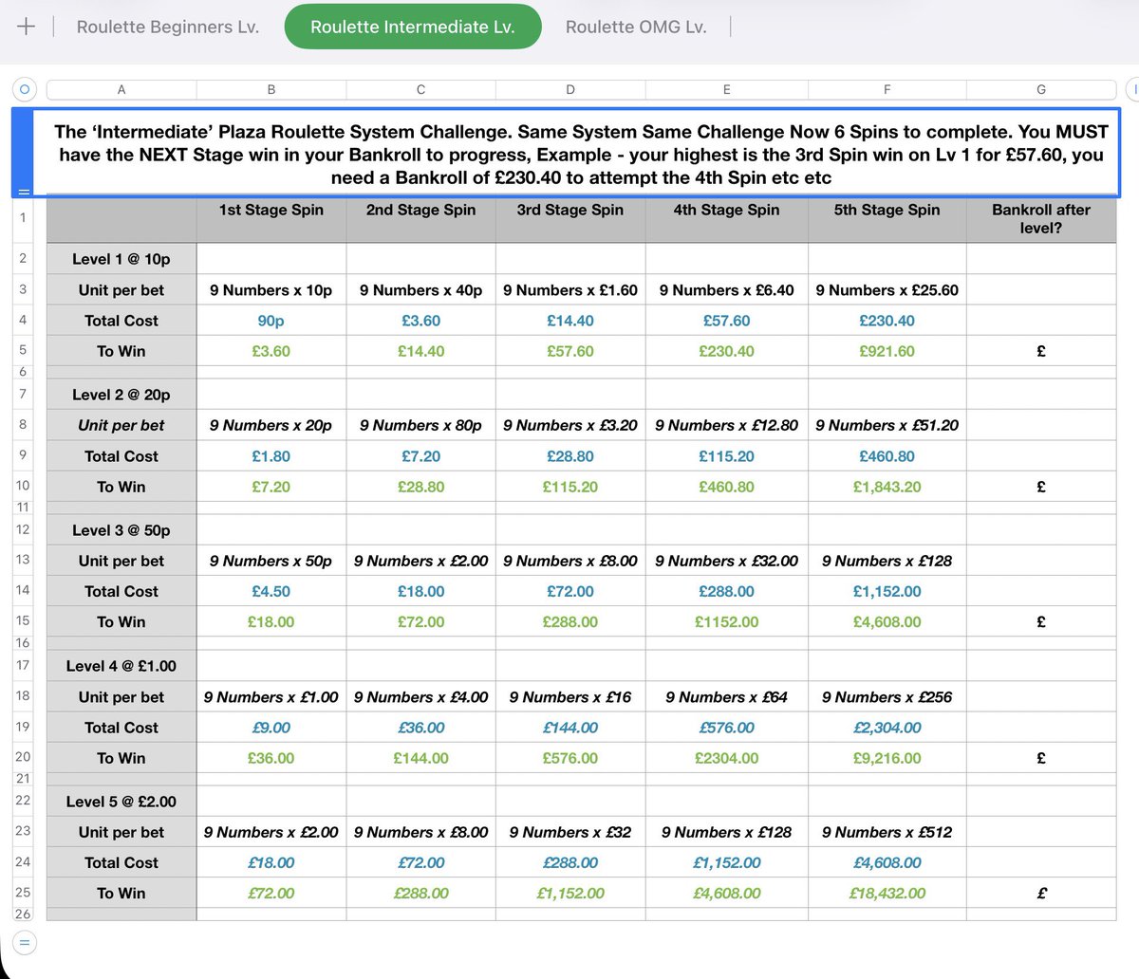Add a new sheet with the plus icon
This screenshot has height=979, width=1139.
click(x=26, y=27)
